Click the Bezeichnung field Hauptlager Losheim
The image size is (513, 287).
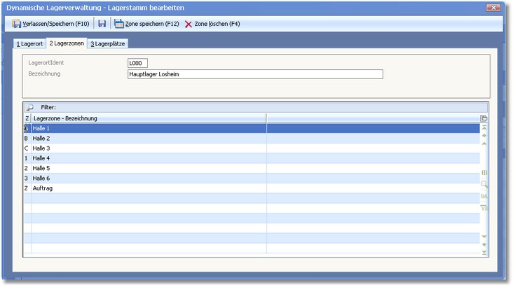point(255,74)
